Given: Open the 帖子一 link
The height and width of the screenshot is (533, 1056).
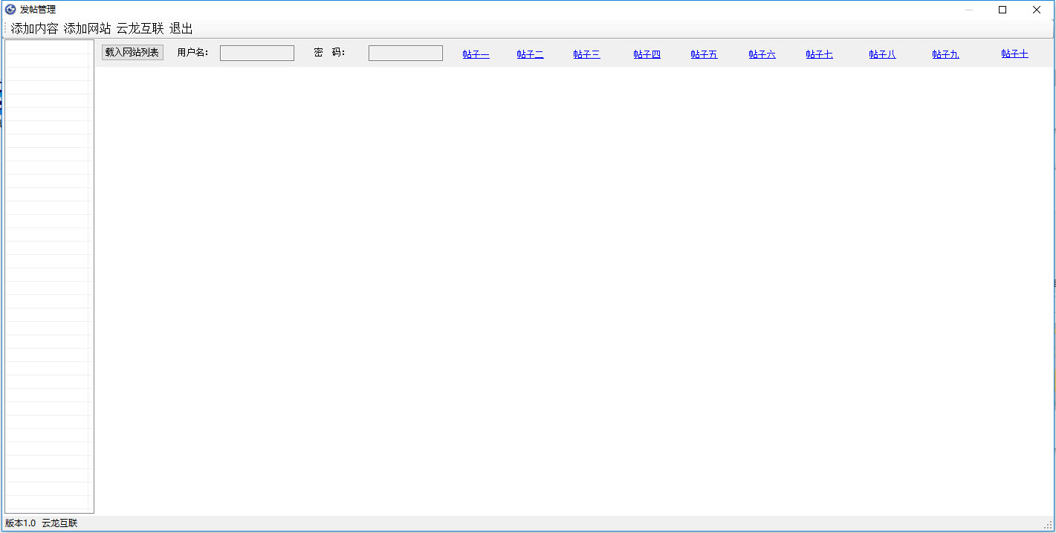Looking at the screenshot, I should tap(476, 54).
